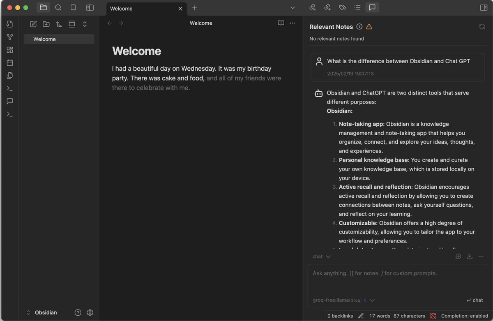Open chat panel more options

pyautogui.click(x=481, y=256)
